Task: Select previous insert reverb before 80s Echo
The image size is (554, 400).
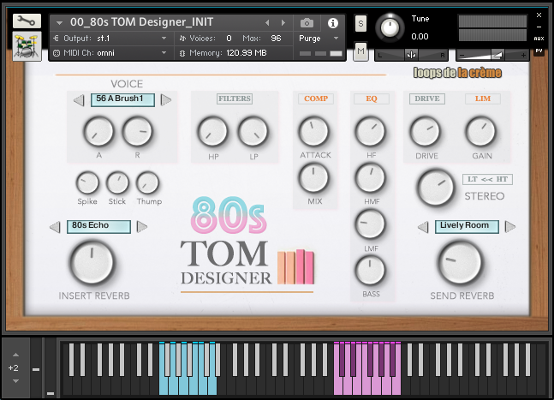Action: (55, 227)
